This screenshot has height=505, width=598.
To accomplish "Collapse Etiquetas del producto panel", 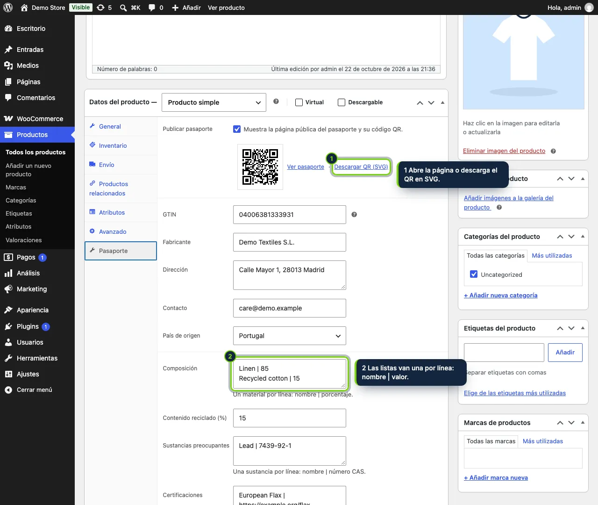I will coord(583,328).
